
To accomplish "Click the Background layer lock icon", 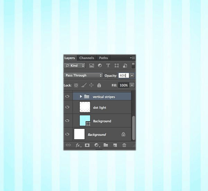I will tap(123, 134).
